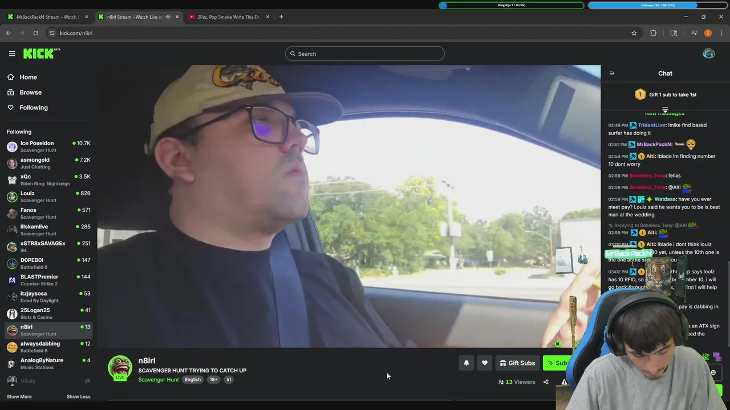Click the share stream icon
This screenshot has height=410, width=730.
click(546, 382)
